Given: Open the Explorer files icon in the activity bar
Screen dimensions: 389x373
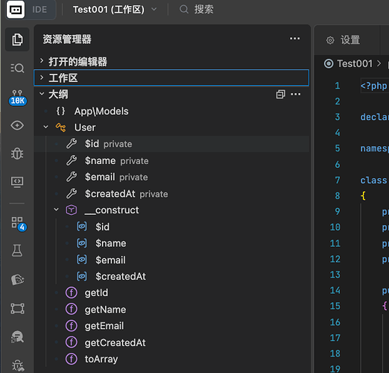Looking at the screenshot, I should click(x=17, y=40).
